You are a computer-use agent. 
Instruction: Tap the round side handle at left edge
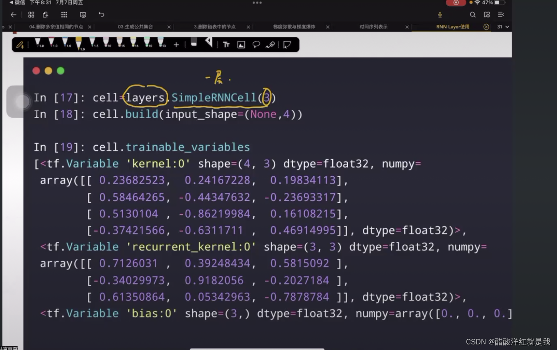pos(22,102)
